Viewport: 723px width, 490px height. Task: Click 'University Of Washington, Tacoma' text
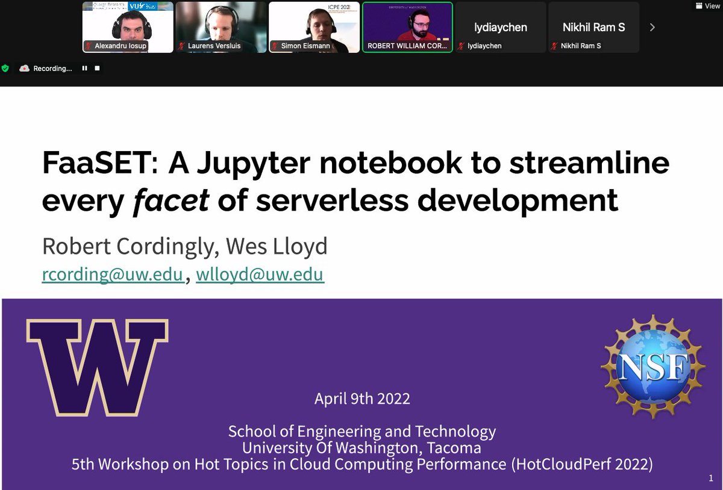click(362, 448)
